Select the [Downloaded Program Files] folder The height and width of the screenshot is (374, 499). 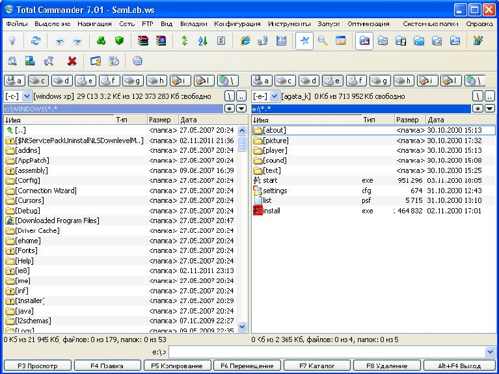point(120,220)
